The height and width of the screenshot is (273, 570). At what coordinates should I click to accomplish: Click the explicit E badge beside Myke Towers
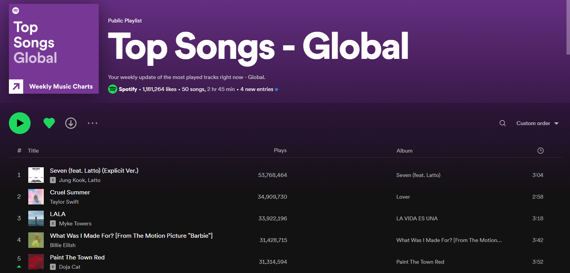[53, 223]
